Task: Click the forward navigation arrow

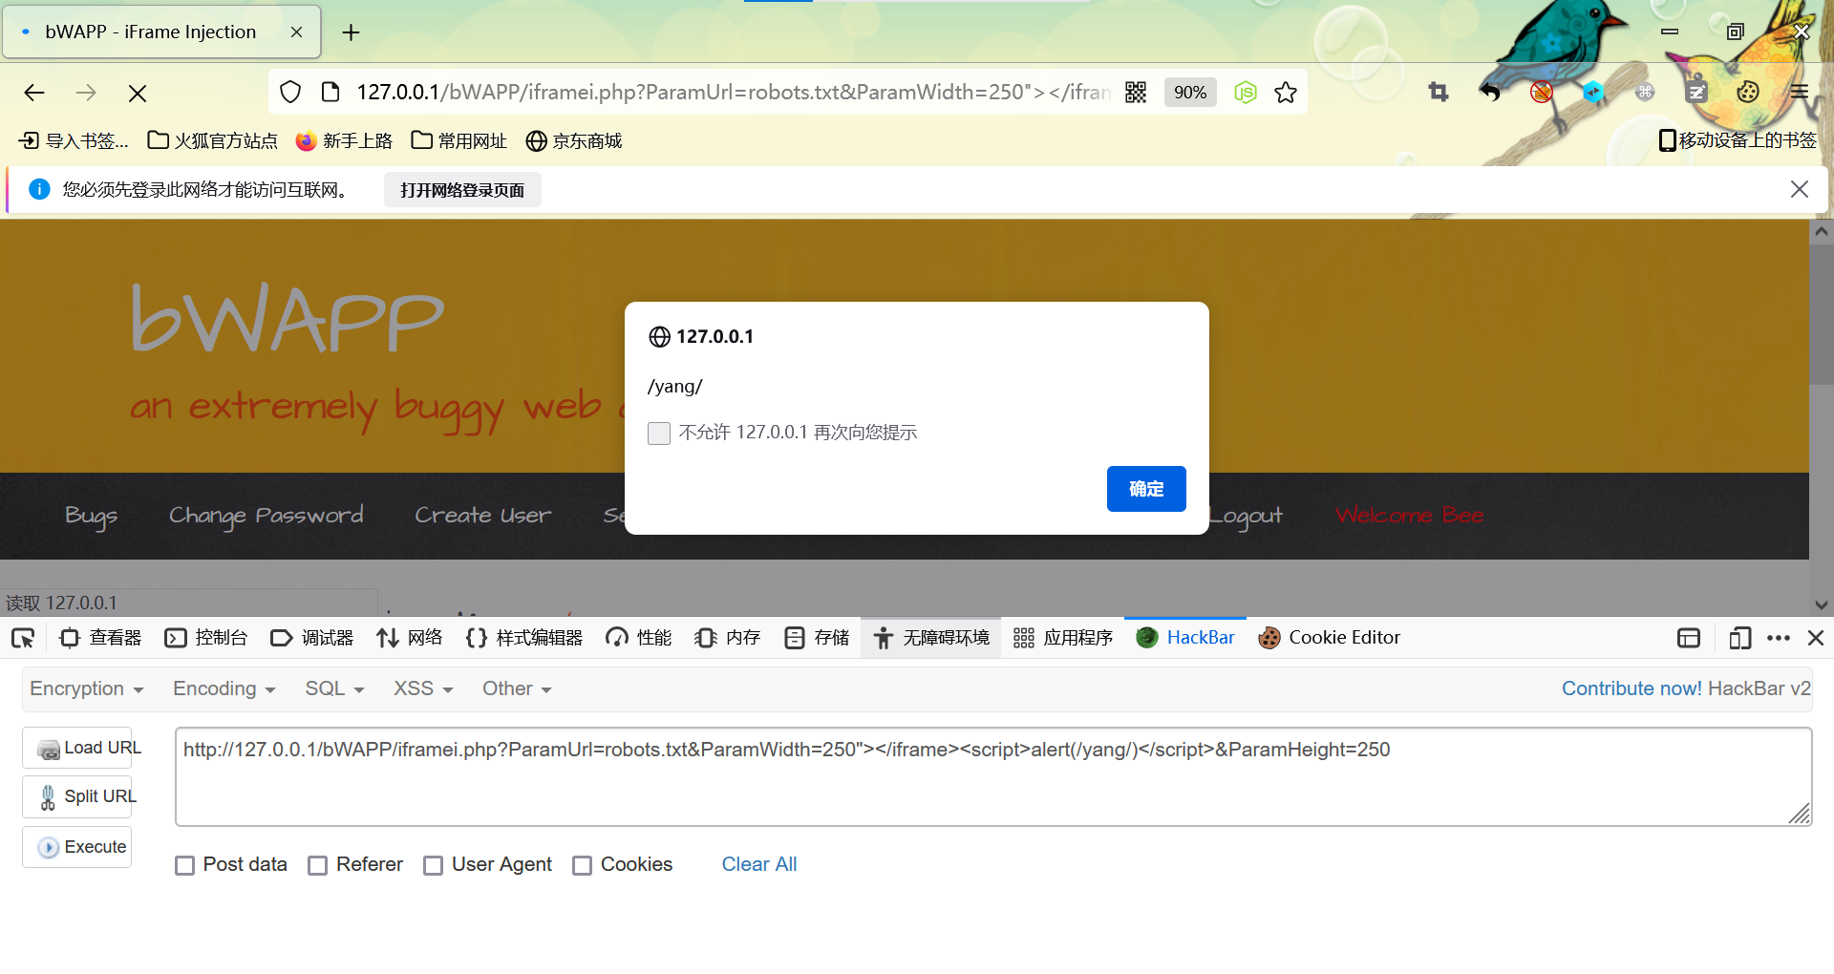Action: 86,93
